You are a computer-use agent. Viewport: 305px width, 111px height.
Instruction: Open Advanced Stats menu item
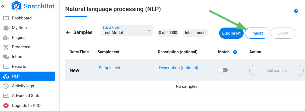click(26, 96)
